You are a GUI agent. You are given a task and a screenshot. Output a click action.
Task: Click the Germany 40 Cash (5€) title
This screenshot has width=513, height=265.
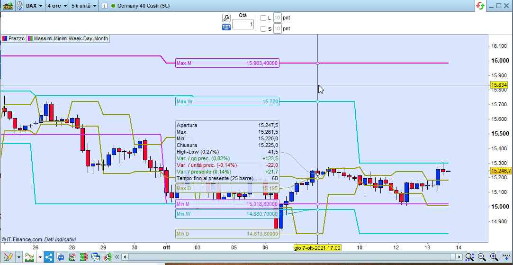pos(144,6)
